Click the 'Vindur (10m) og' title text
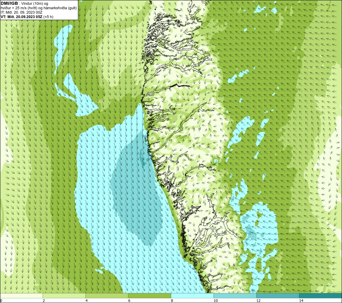The image size is (342, 303). click(35, 4)
